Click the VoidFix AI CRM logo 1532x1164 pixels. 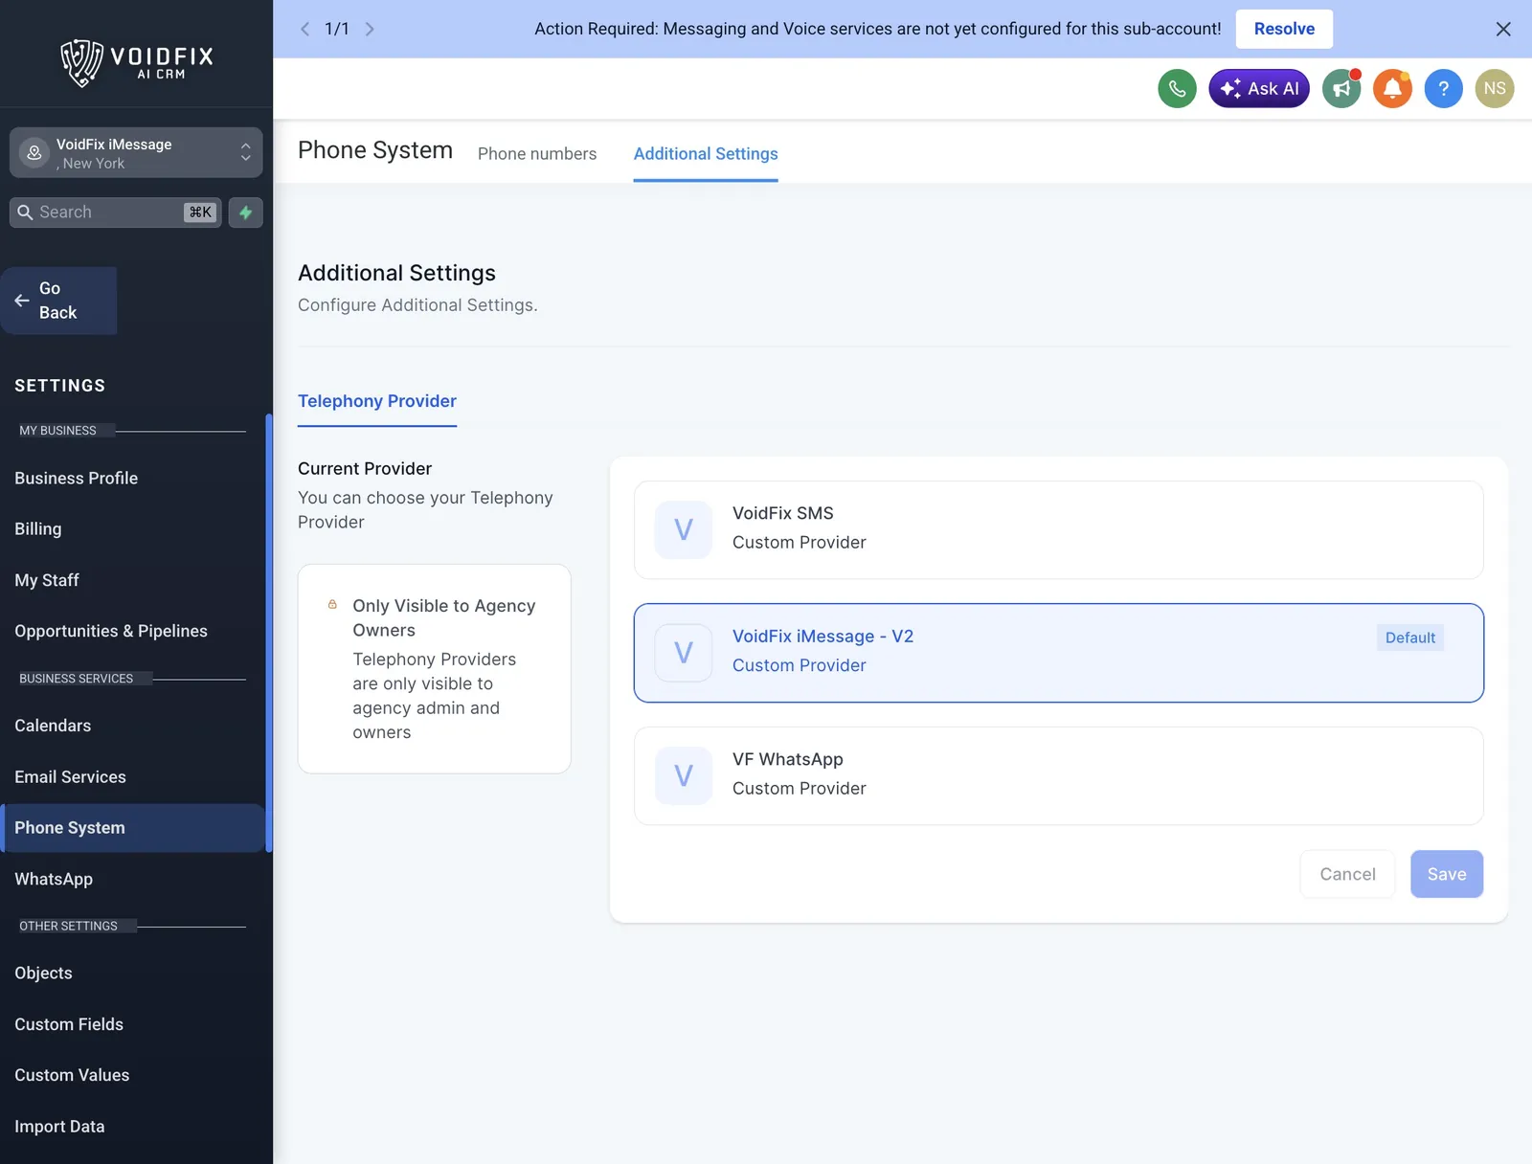[x=137, y=63]
